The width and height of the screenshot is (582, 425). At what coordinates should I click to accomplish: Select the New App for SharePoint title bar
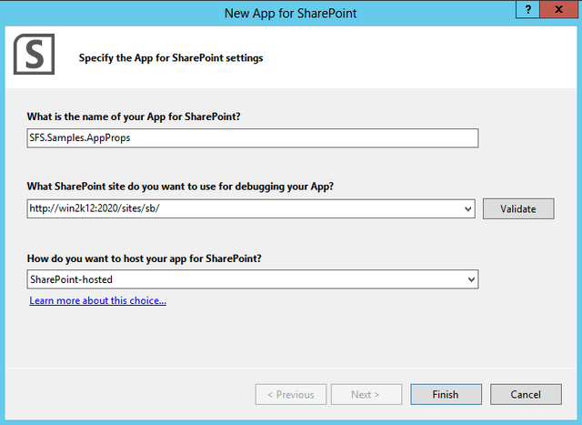290,14
